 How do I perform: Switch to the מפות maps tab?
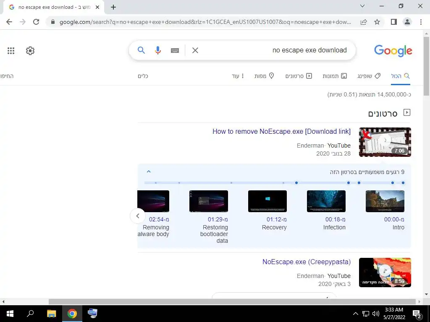coord(264,76)
